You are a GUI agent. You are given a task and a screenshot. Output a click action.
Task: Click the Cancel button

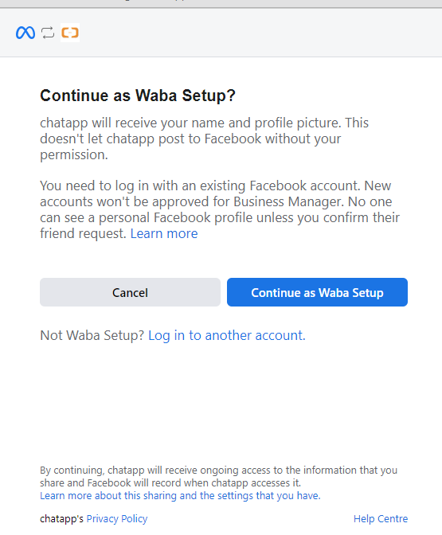(x=130, y=292)
